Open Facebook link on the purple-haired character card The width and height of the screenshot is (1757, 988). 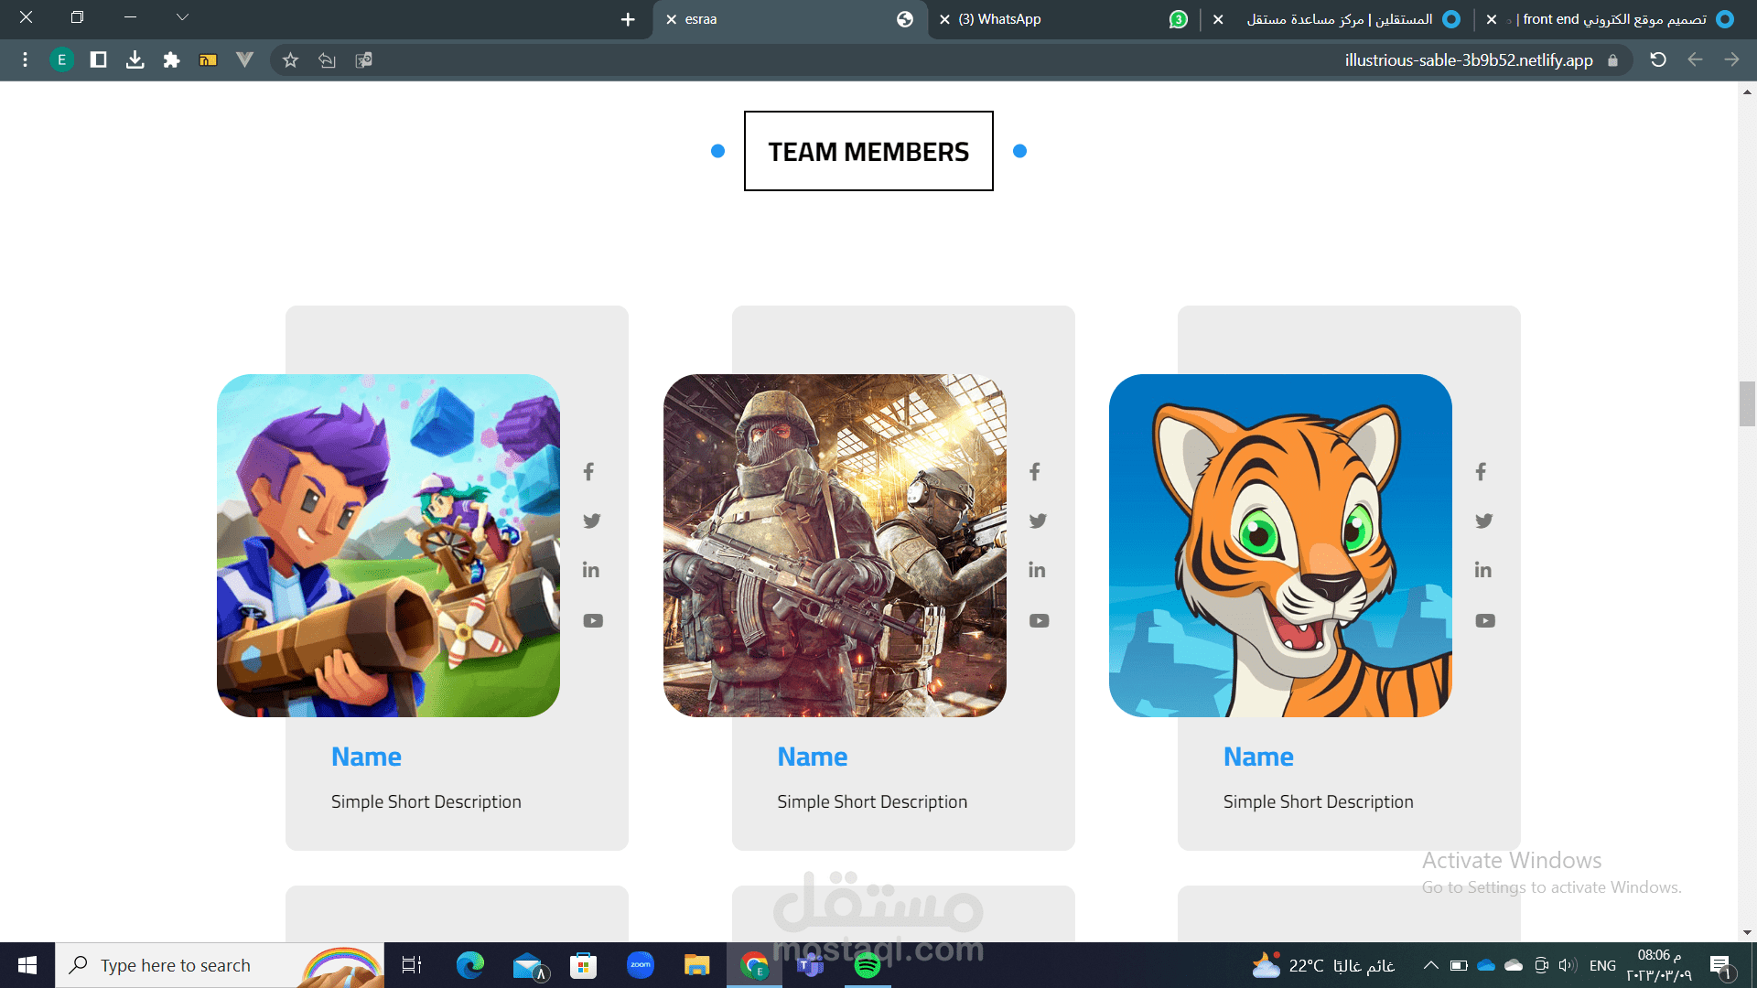589,472
